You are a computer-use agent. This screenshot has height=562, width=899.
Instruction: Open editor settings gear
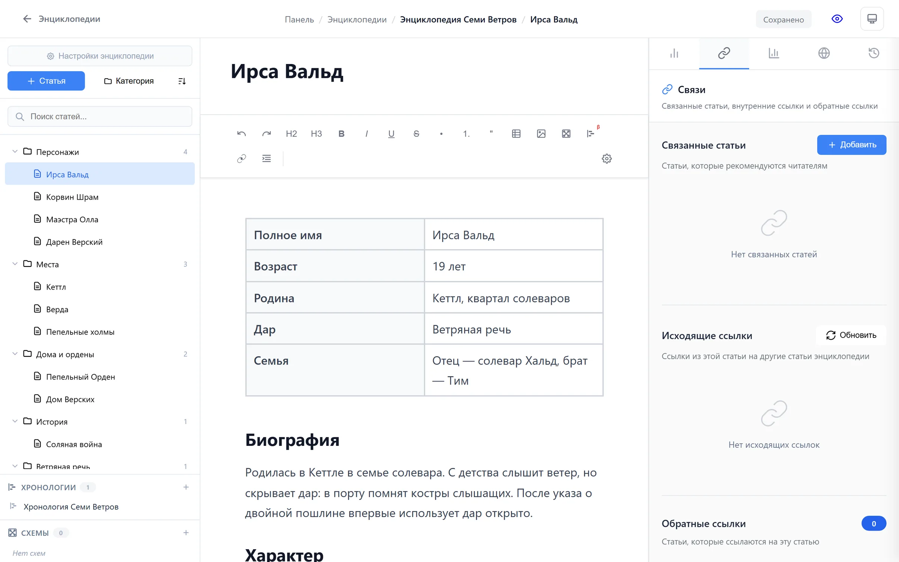coord(606,158)
